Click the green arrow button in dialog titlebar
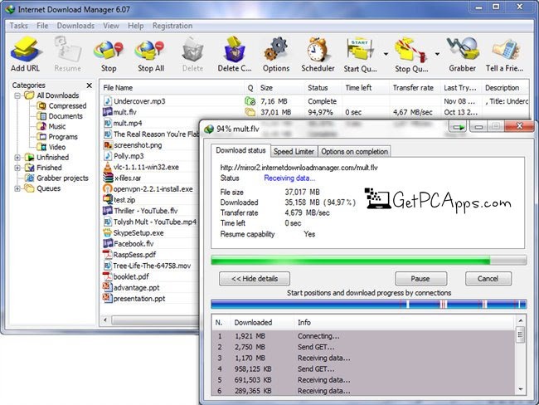 459,127
